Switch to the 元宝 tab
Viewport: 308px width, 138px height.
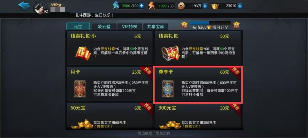point(78,27)
